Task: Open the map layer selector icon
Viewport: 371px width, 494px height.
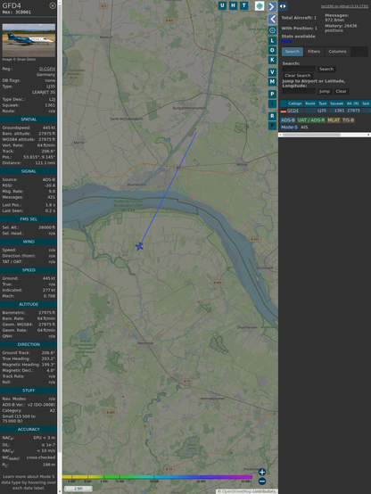Action: tap(260, 5)
